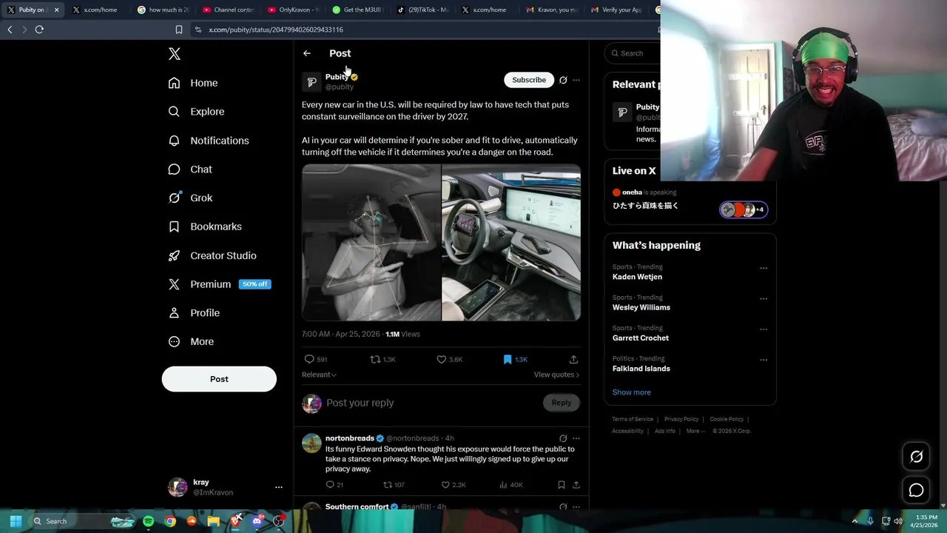View analytics of nortonbreads comment 40K
This screenshot has height=533, width=947.
click(511, 485)
